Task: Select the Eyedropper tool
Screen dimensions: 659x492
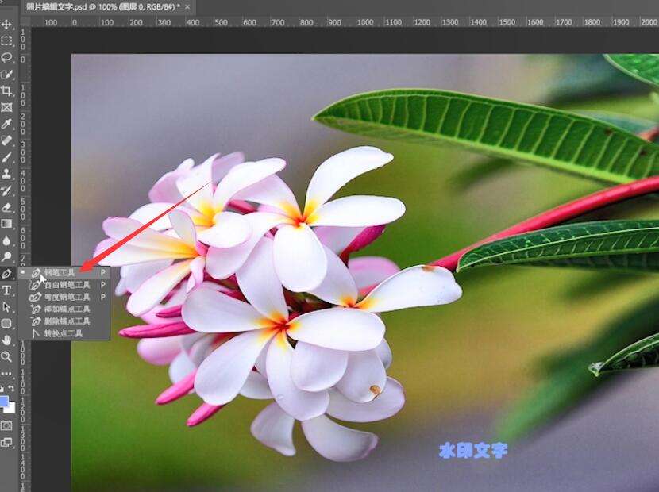Action: [6, 124]
